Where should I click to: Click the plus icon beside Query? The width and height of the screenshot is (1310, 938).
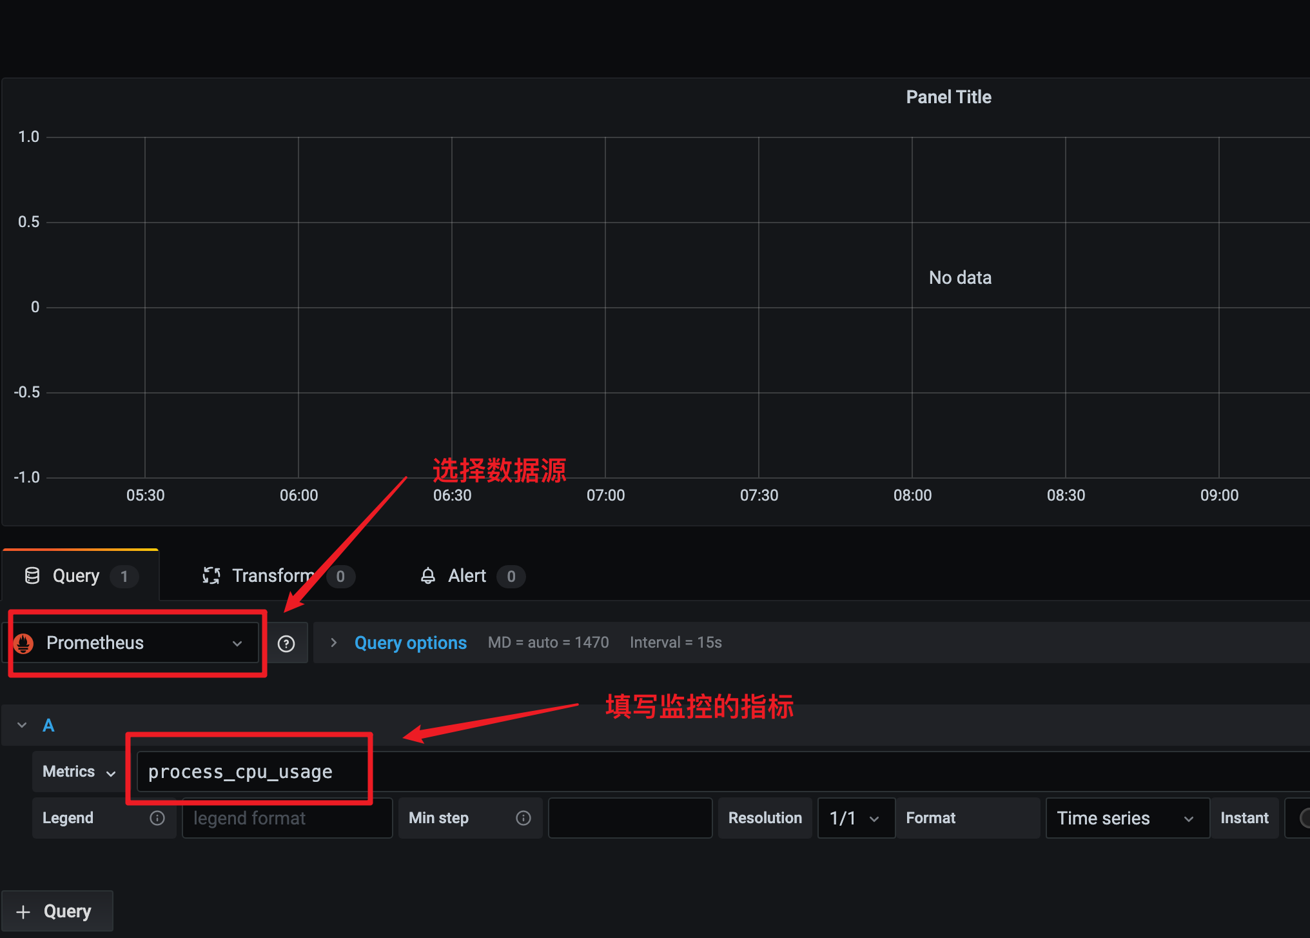point(23,912)
